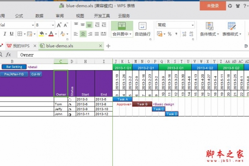
Task: Apply underline to the selected cell
Action: tap(12, 34)
